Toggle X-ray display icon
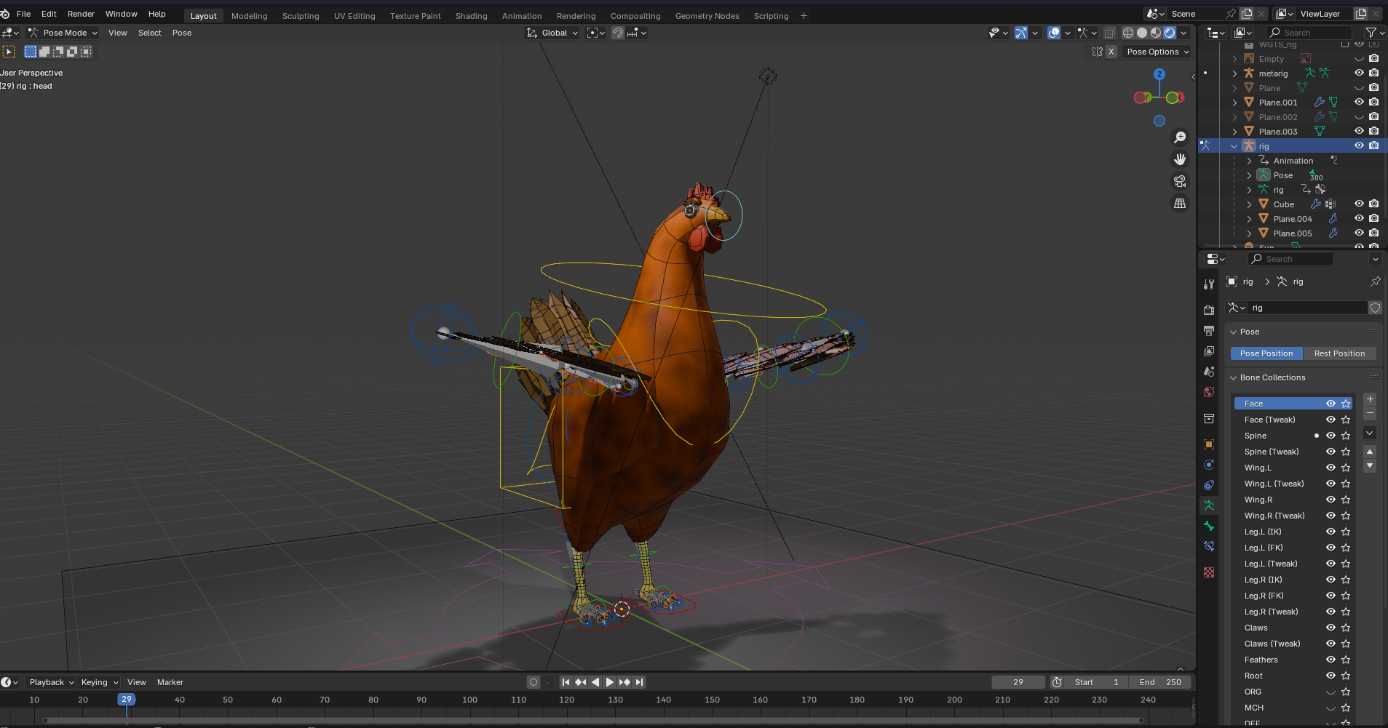Image resolution: width=1388 pixels, height=728 pixels. coord(1109,33)
